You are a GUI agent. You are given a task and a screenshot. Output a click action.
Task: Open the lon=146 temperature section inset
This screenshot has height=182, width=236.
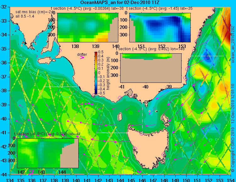[151, 68]
